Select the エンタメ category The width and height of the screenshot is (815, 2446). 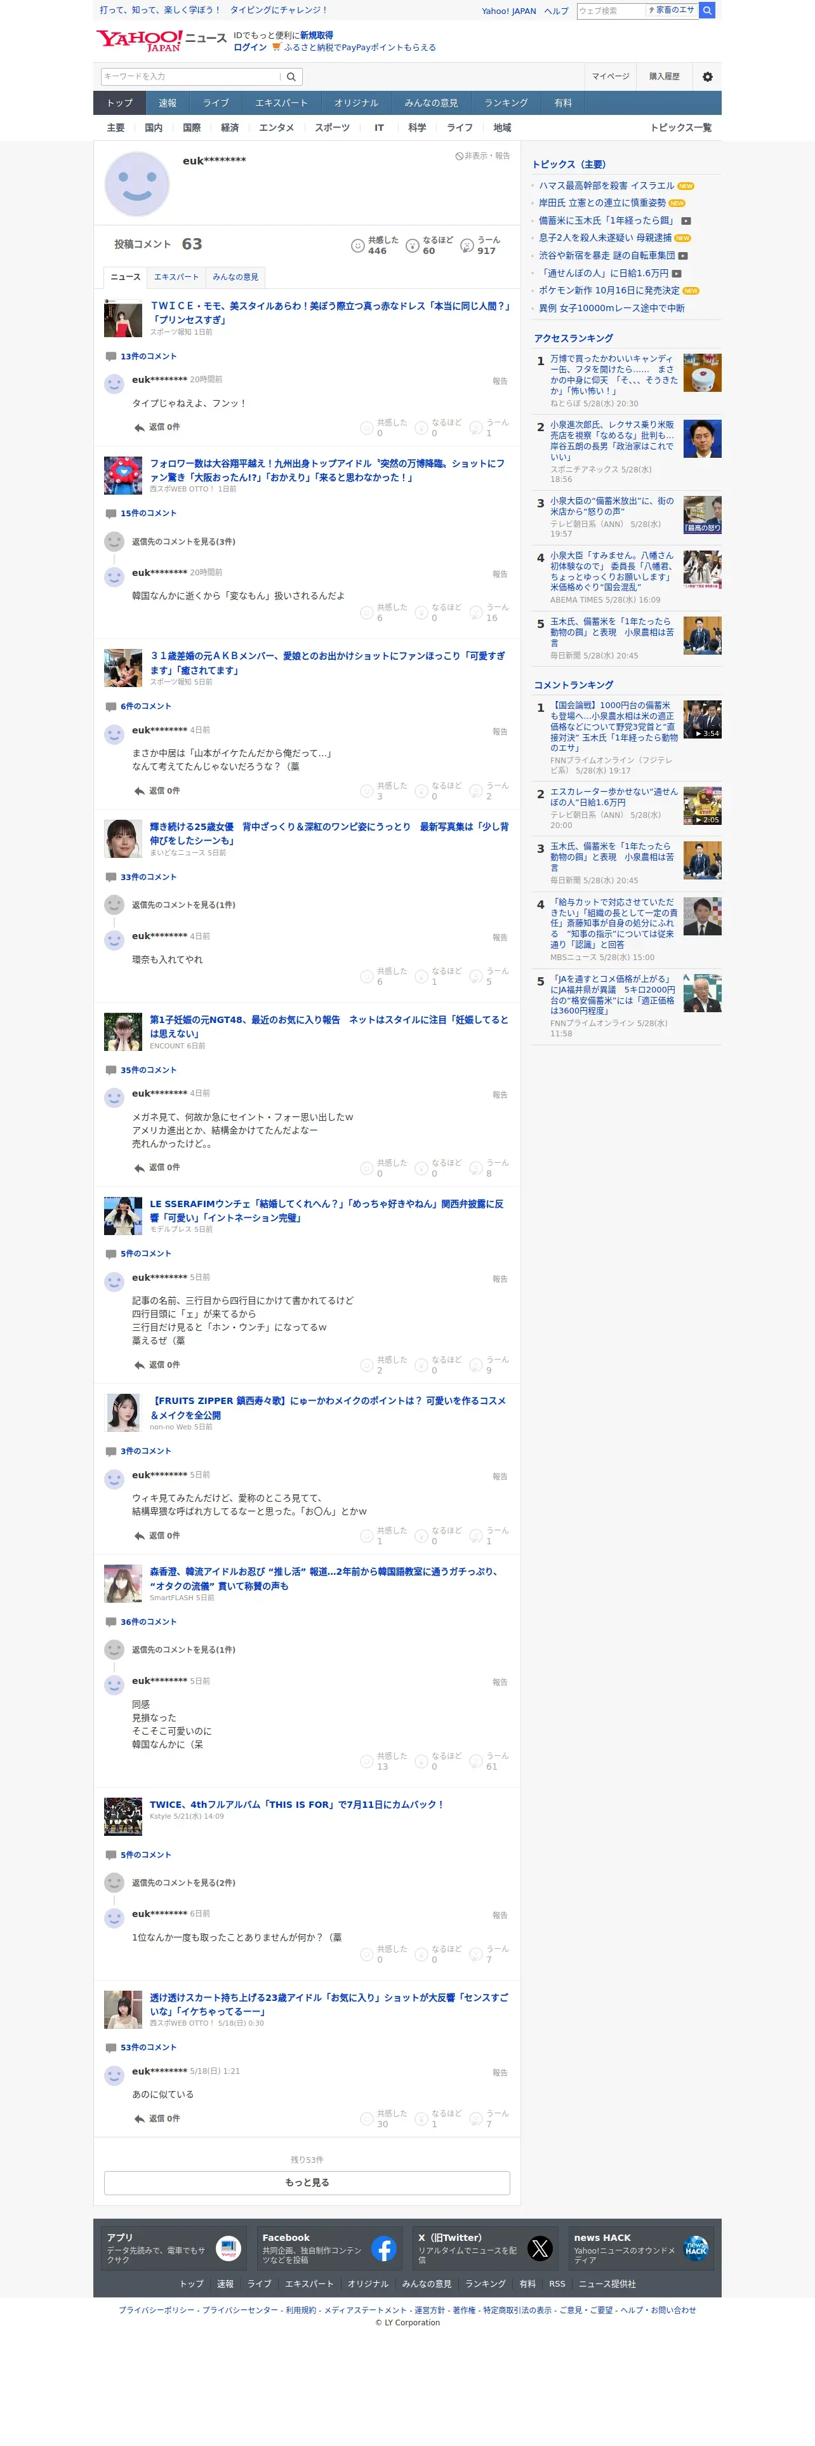276,128
